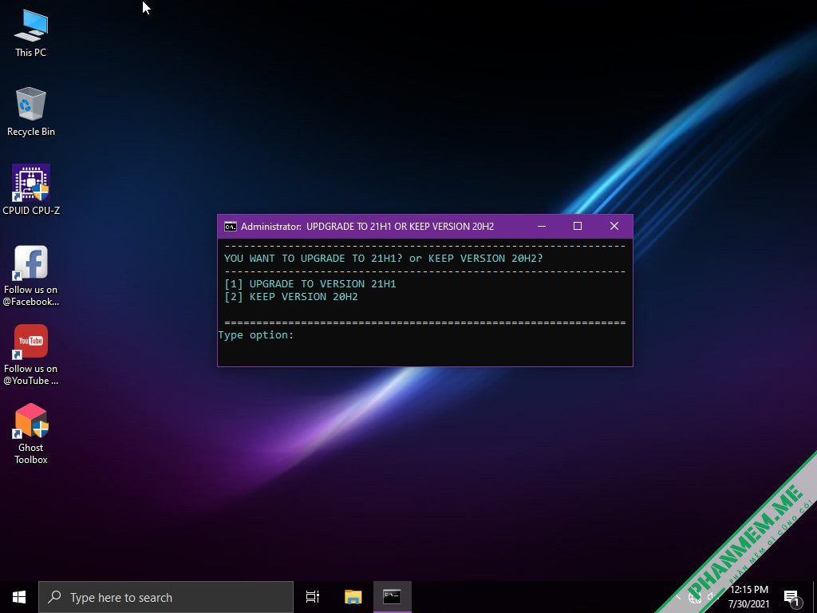Image resolution: width=817 pixels, height=613 pixels.
Task: Select the This PC desktop icon
Action: (x=31, y=33)
